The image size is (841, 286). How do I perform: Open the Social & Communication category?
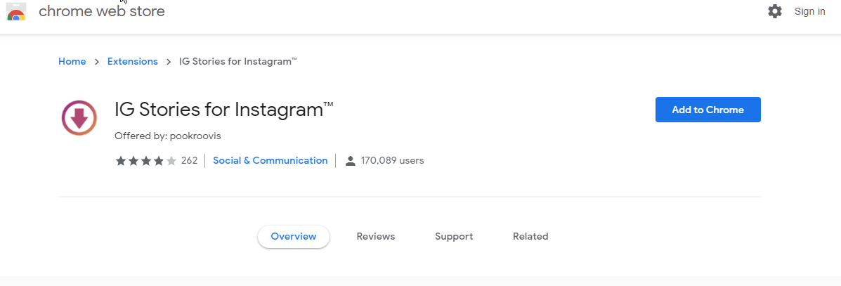[x=270, y=161]
